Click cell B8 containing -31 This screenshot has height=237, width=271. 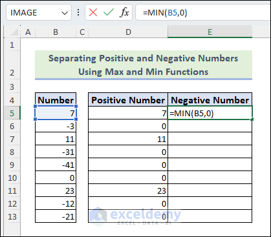56,152
